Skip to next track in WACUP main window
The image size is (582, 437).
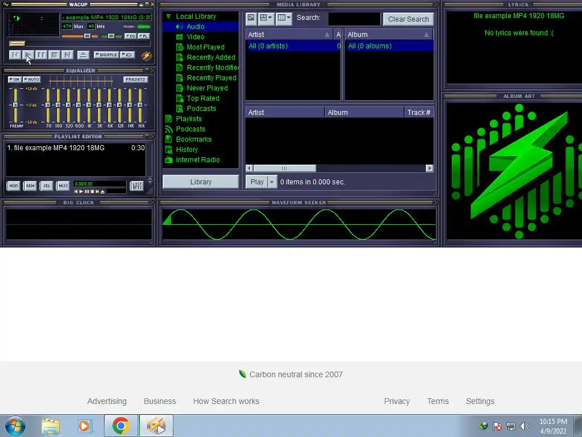(67, 55)
